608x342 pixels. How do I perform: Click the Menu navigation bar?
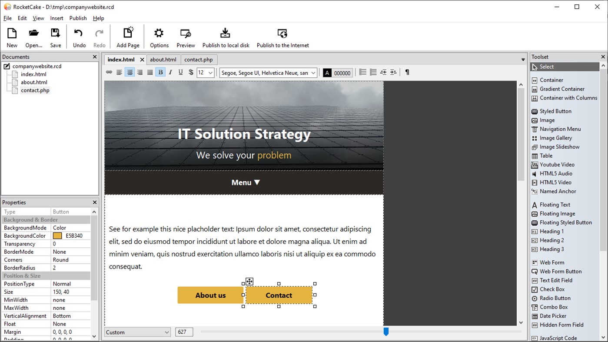[x=244, y=183]
